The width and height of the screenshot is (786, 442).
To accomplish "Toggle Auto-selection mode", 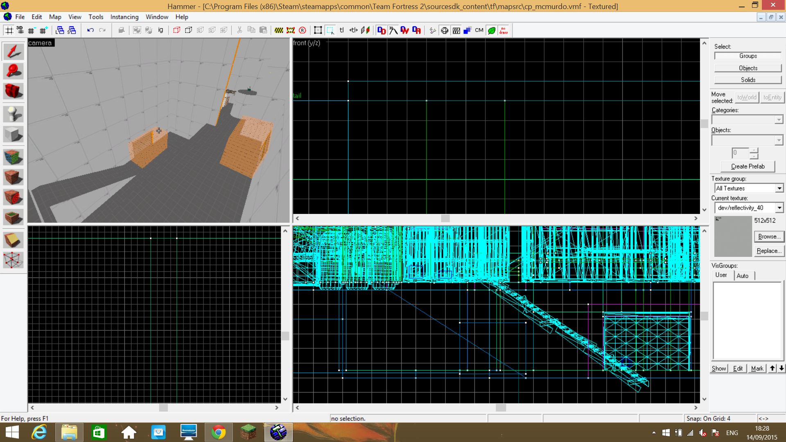I will [x=330, y=30].
